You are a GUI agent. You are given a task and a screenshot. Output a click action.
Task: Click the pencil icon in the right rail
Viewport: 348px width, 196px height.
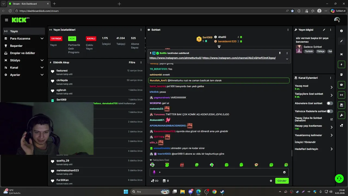[341, 41]
